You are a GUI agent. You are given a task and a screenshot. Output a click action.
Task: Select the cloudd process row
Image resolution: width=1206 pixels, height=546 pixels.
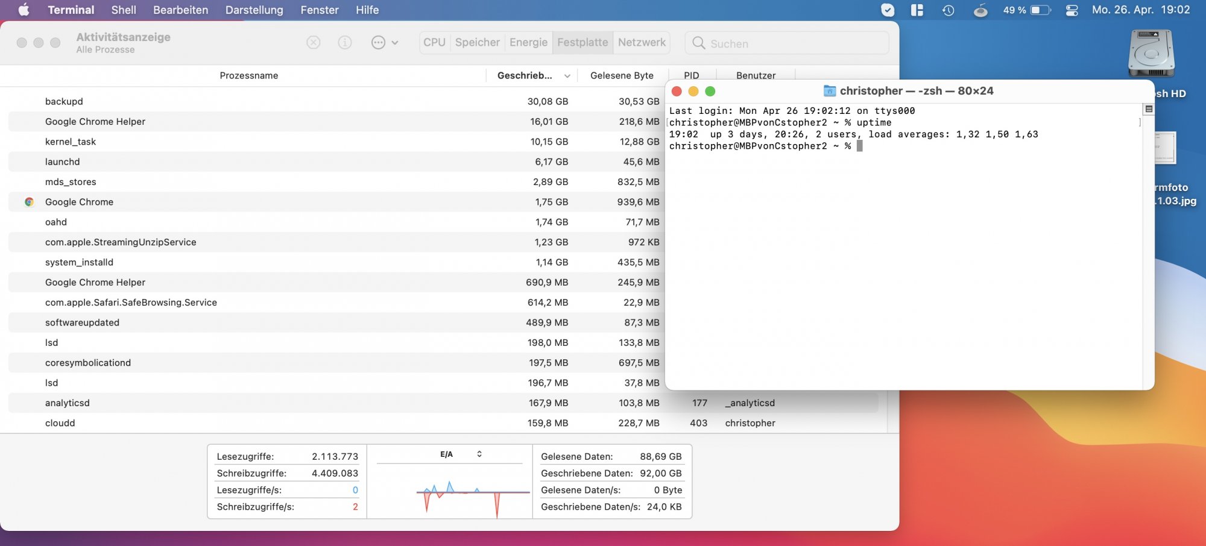(443, 423)
